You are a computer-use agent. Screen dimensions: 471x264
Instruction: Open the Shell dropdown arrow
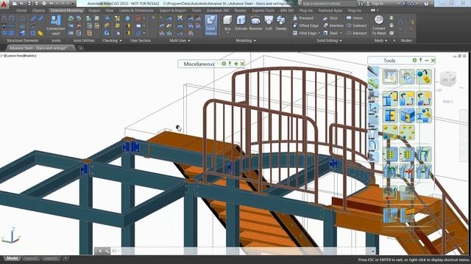pos(341,33)
